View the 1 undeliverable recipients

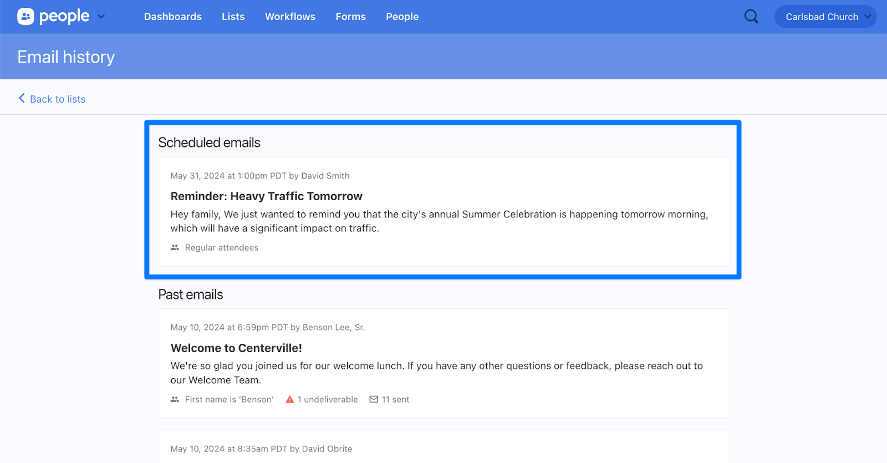pos(327,399)
